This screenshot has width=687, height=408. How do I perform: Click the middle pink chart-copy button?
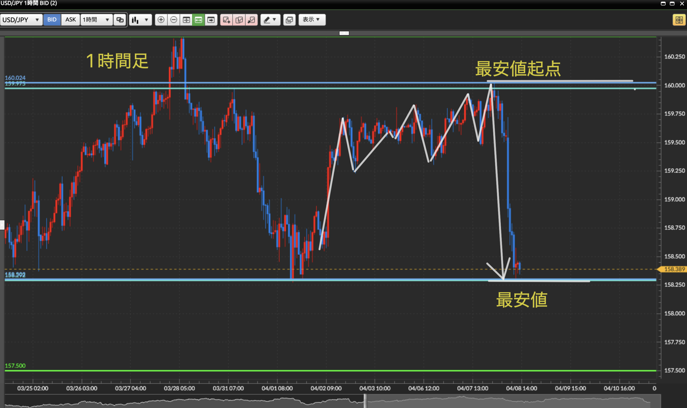tap(239, 20)
